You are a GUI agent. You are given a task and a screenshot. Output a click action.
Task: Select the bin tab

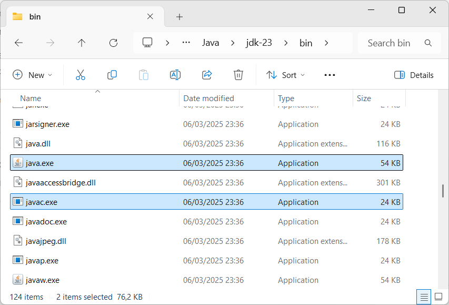[x=85, y=17]
